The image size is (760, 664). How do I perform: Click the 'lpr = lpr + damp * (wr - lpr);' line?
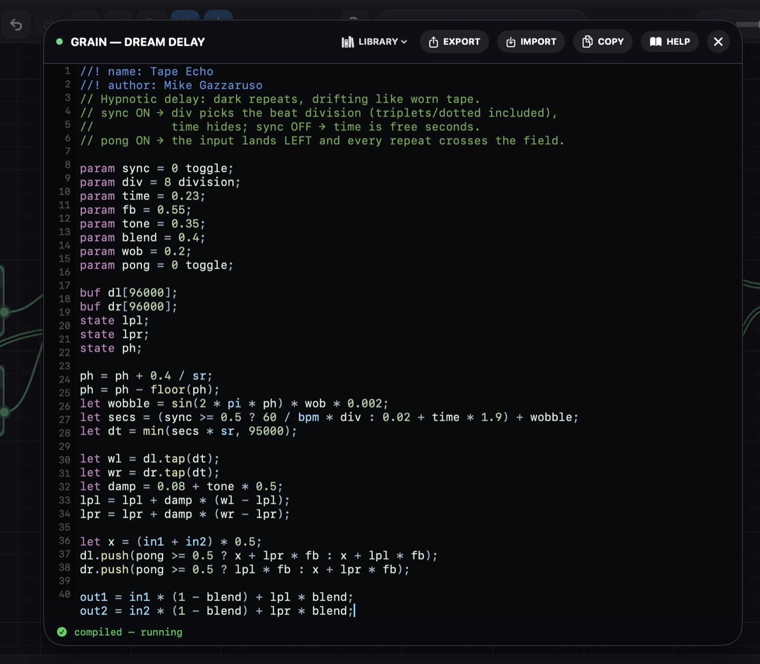point(185,514)
